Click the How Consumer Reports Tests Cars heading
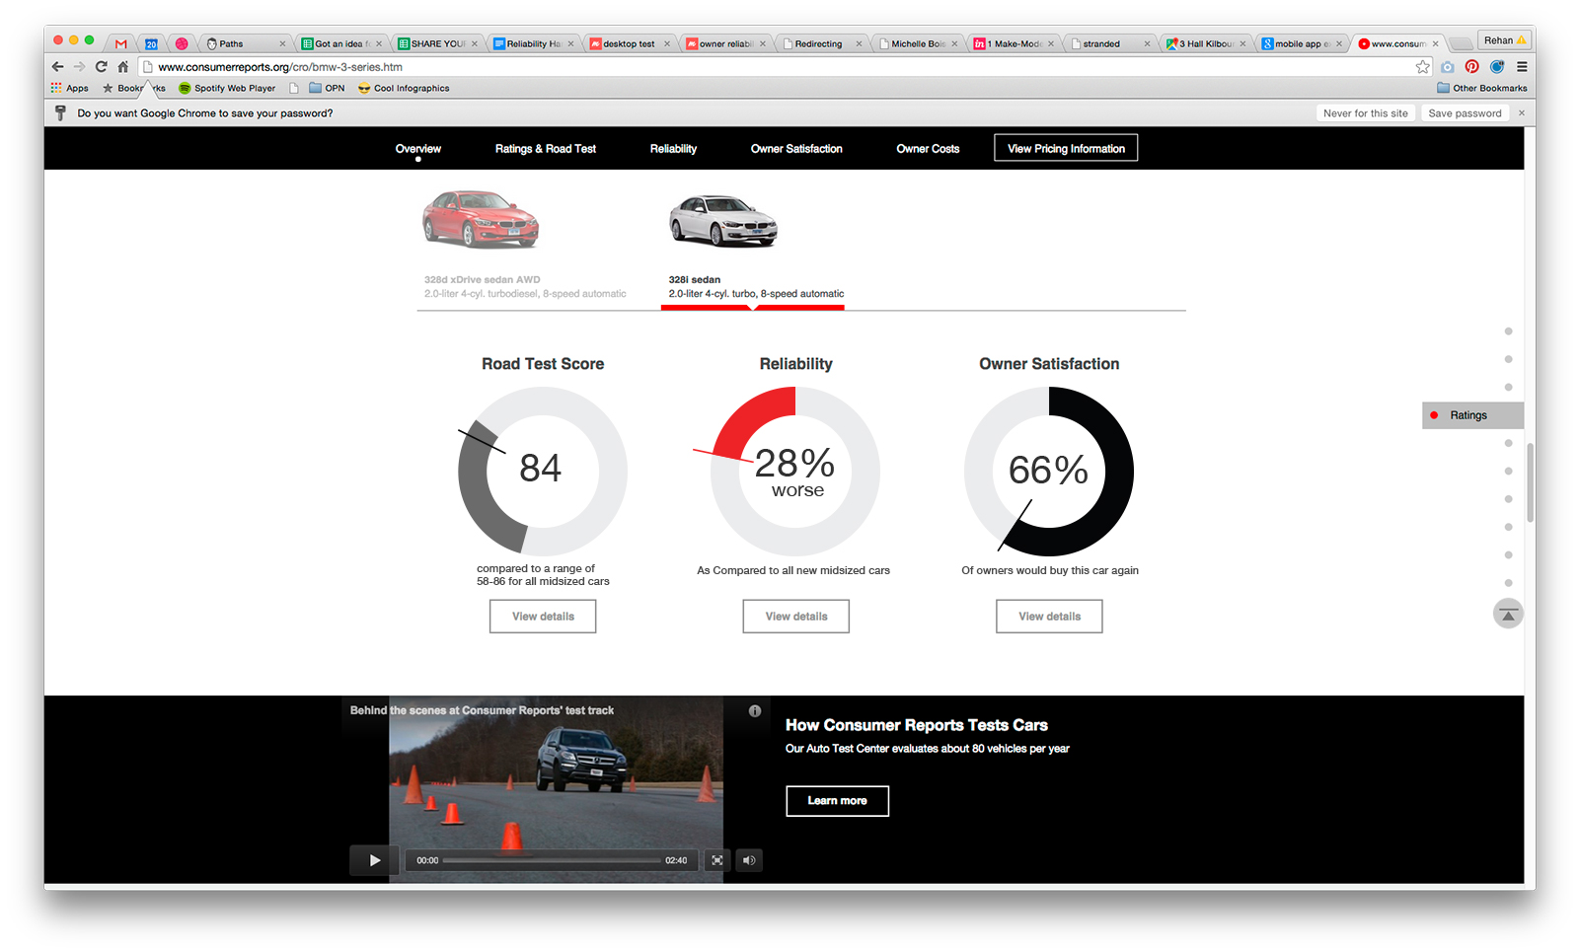 coord(917,725)
